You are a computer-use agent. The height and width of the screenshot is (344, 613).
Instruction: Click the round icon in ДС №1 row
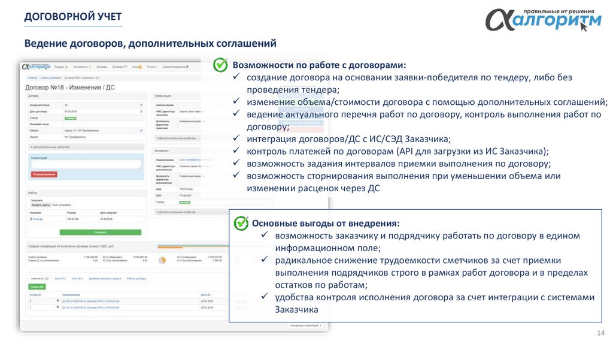(x=58, y=307)
